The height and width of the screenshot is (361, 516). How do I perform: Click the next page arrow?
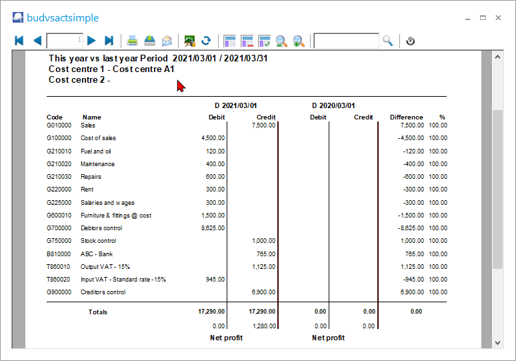click(92, 41)
